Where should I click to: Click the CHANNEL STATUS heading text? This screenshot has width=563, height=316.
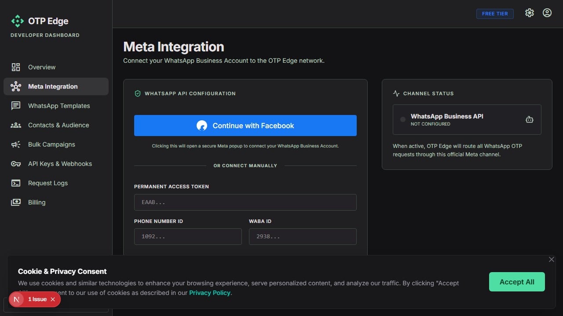point(428,93)
